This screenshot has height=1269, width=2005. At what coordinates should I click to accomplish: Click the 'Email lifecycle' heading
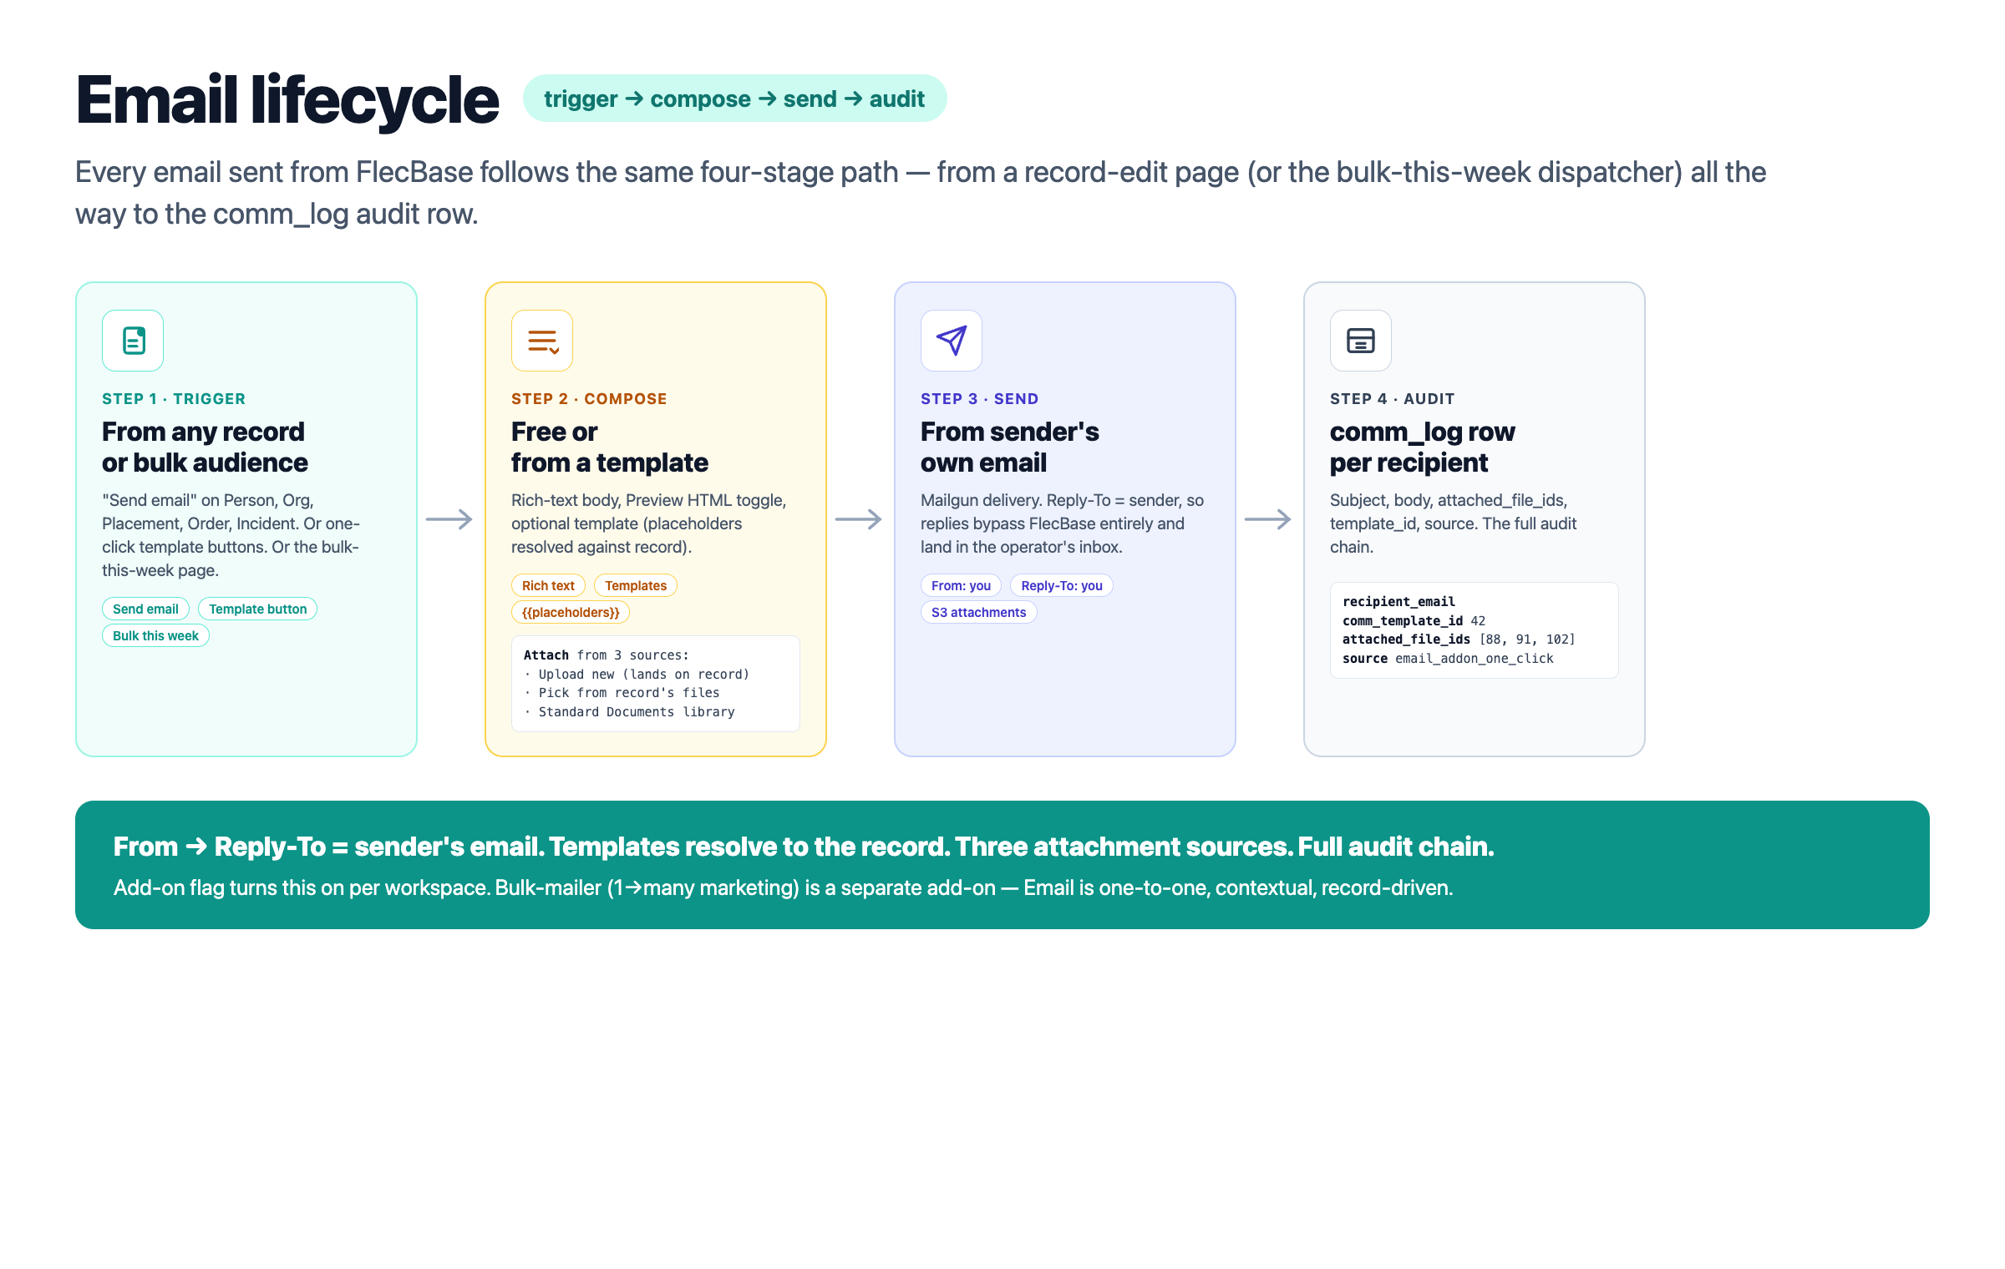click(x=287, y=100)
